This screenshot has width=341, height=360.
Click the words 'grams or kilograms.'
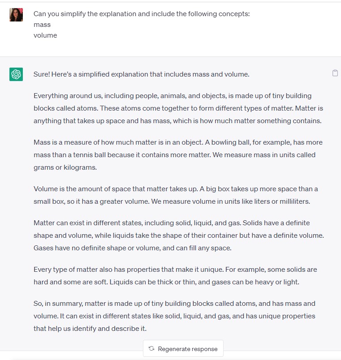coord(65,167)
